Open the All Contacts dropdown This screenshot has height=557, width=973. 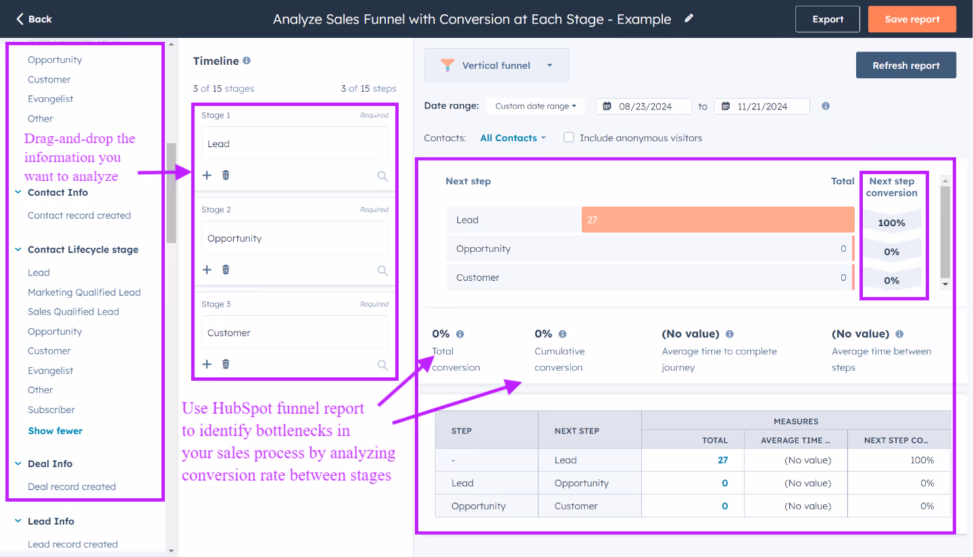coord(513,138)
